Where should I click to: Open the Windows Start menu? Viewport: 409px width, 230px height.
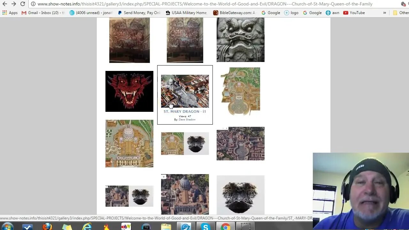(x=7, y=227)
